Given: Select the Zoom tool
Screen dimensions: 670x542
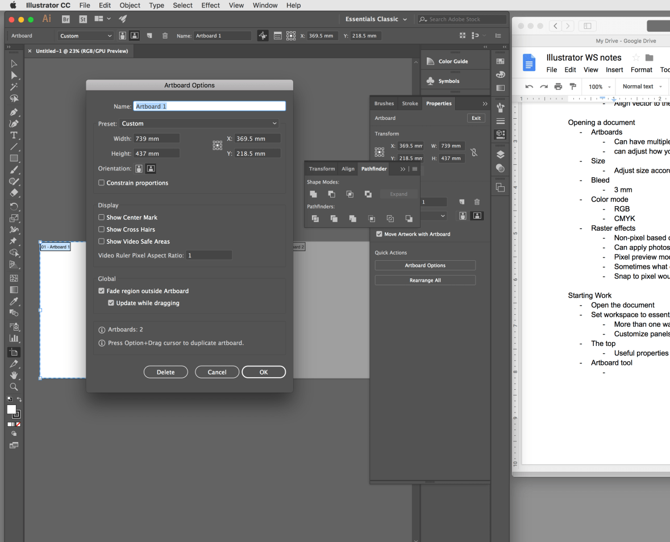Looking at the screenshot, I should click(x=14, y=387).
